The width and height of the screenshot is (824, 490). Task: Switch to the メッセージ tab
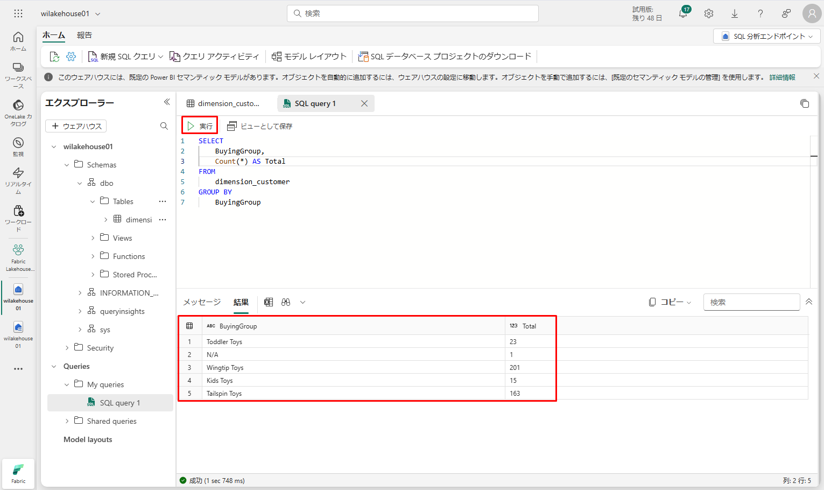[202, 302]
